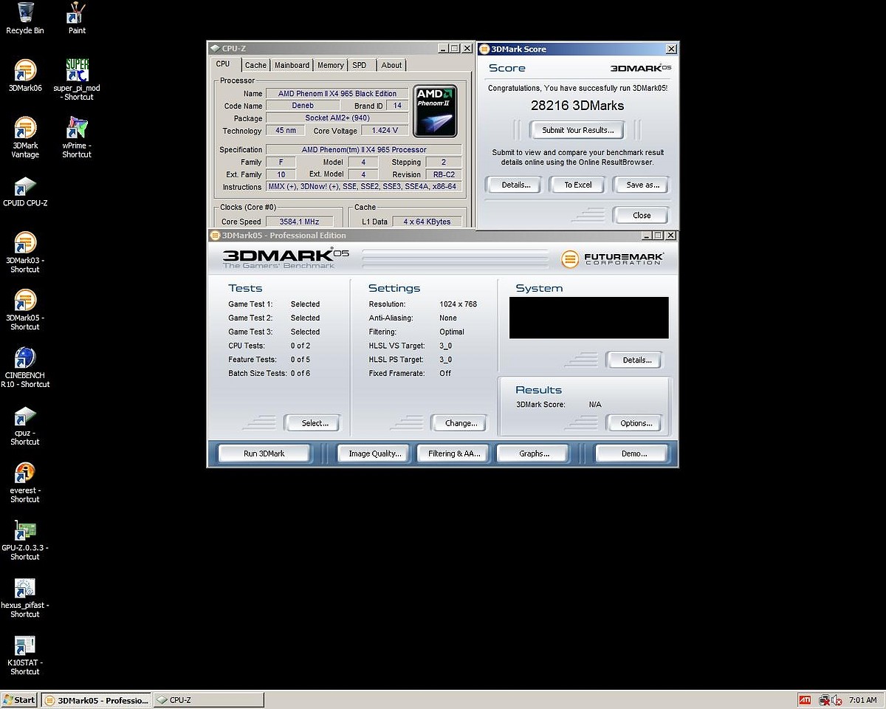Click the CPU Name field in CPU-Z
The height and width of the screenshot is (709, 886).
[336, 94]
